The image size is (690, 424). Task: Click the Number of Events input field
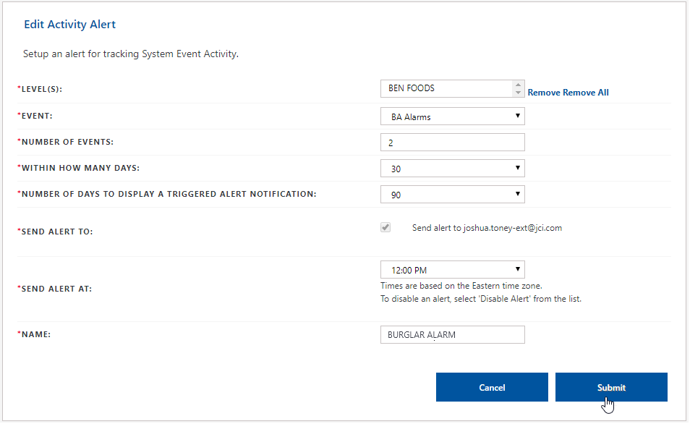click(452, 143)
